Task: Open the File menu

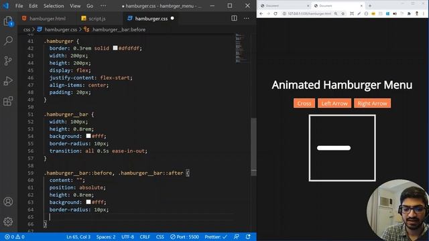Action: [19, 6]
